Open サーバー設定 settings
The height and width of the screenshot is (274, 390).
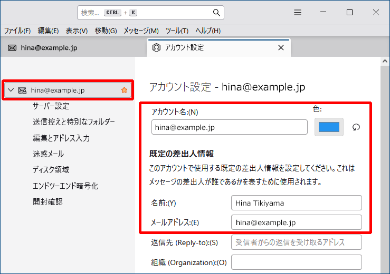click(51, 106)
